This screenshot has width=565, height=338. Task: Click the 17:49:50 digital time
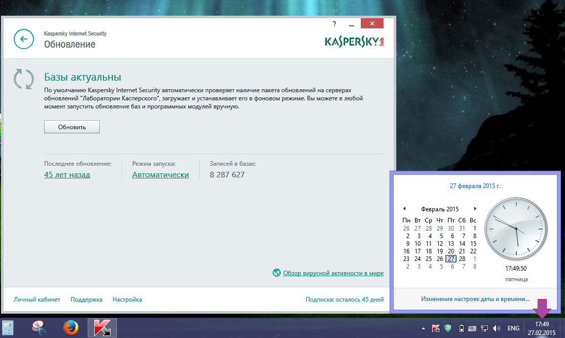pyautogui.click(x=516, y=269)
